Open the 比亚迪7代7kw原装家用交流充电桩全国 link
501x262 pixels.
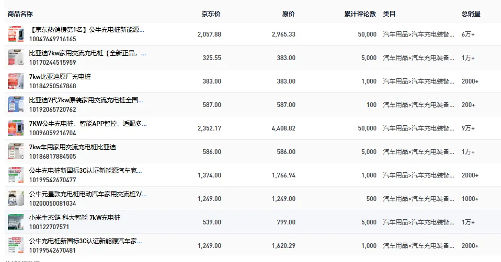coord(86,100)
